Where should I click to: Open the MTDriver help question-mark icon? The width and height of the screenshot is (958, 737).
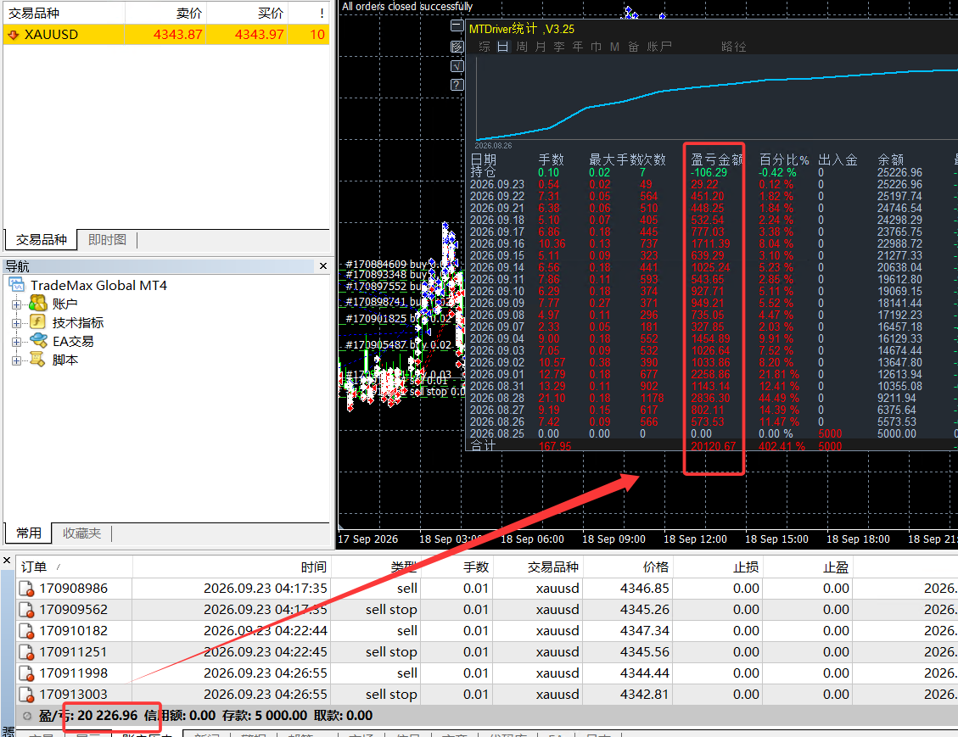point(457,85)
